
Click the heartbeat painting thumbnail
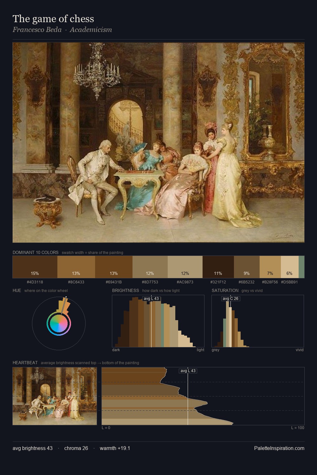(x=55, y=396)
